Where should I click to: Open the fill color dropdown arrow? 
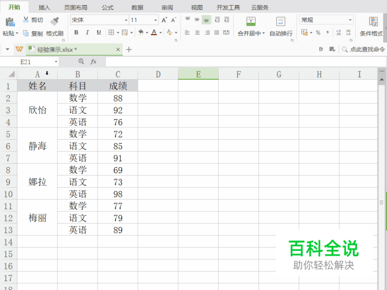(147, 32)
